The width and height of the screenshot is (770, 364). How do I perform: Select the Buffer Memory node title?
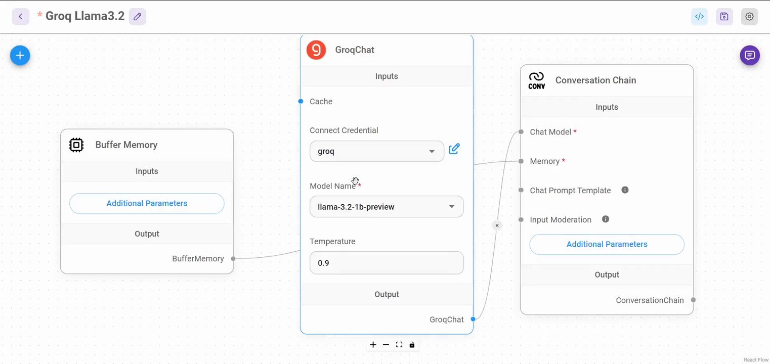pyautogui.click(x=126, y=145)
